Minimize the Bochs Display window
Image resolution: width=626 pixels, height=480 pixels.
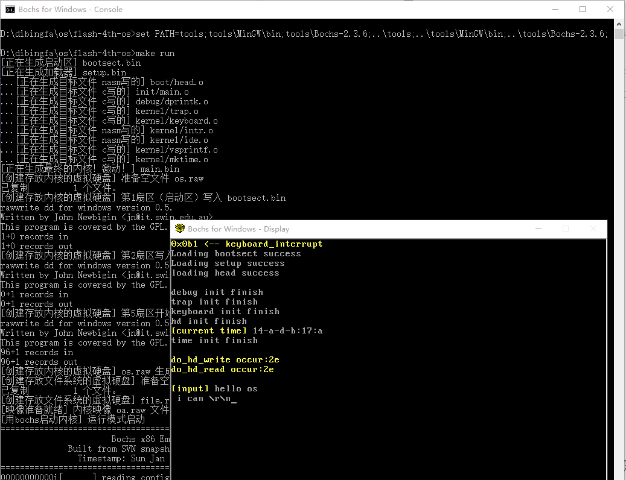tap(538, 229)
